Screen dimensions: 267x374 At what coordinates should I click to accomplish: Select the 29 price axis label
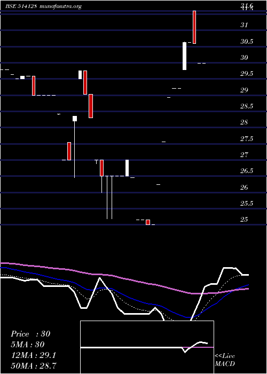[245, 90]
